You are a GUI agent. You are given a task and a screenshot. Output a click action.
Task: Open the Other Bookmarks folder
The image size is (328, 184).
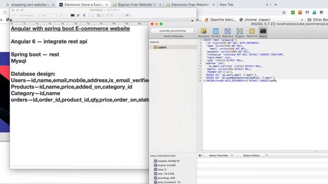318,19
